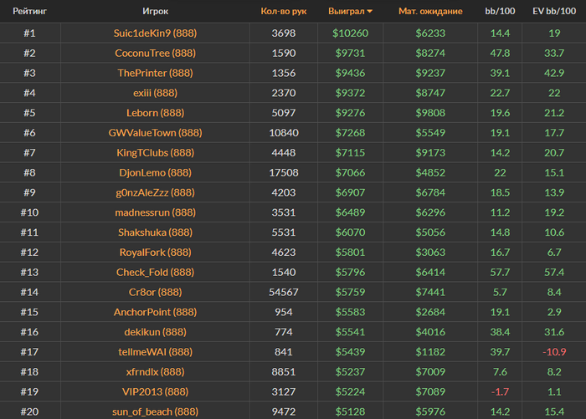Image resolution: width=586 pixels, height=419 pixels.
Task: Click madnessrun (888) player name
Action: pyautogui.click(x=155, y=212)
